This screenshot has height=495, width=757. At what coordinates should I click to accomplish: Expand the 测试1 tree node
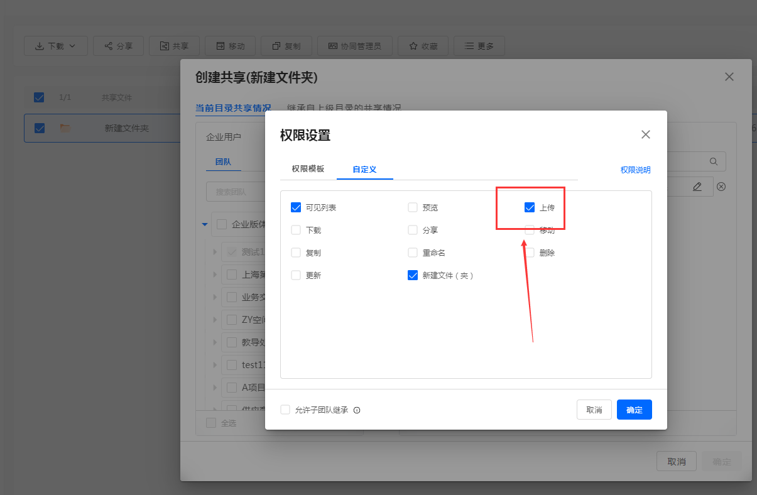[215, 252]
